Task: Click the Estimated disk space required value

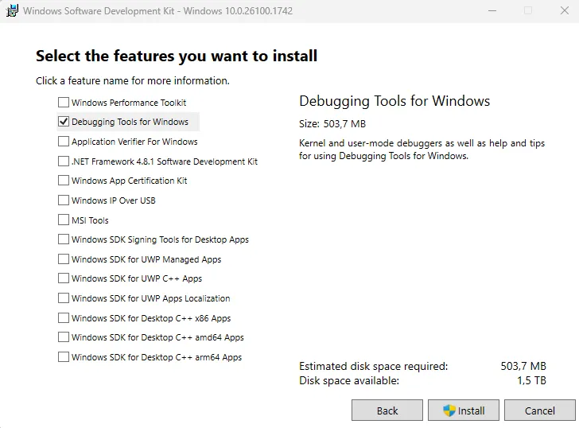Action: coord(523,366)
